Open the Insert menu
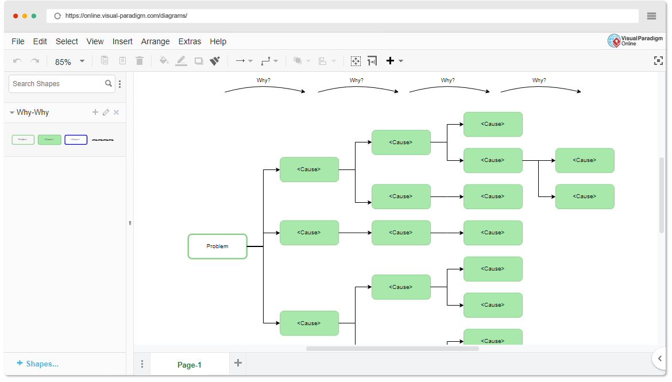This screenshot has width=672, height=382. [x=122, y=41]
